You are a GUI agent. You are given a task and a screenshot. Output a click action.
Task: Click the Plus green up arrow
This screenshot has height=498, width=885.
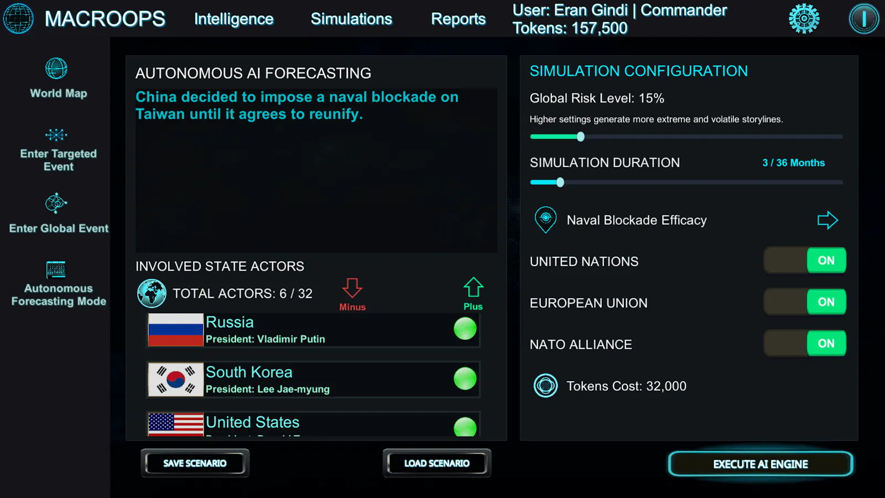point(473,287)
